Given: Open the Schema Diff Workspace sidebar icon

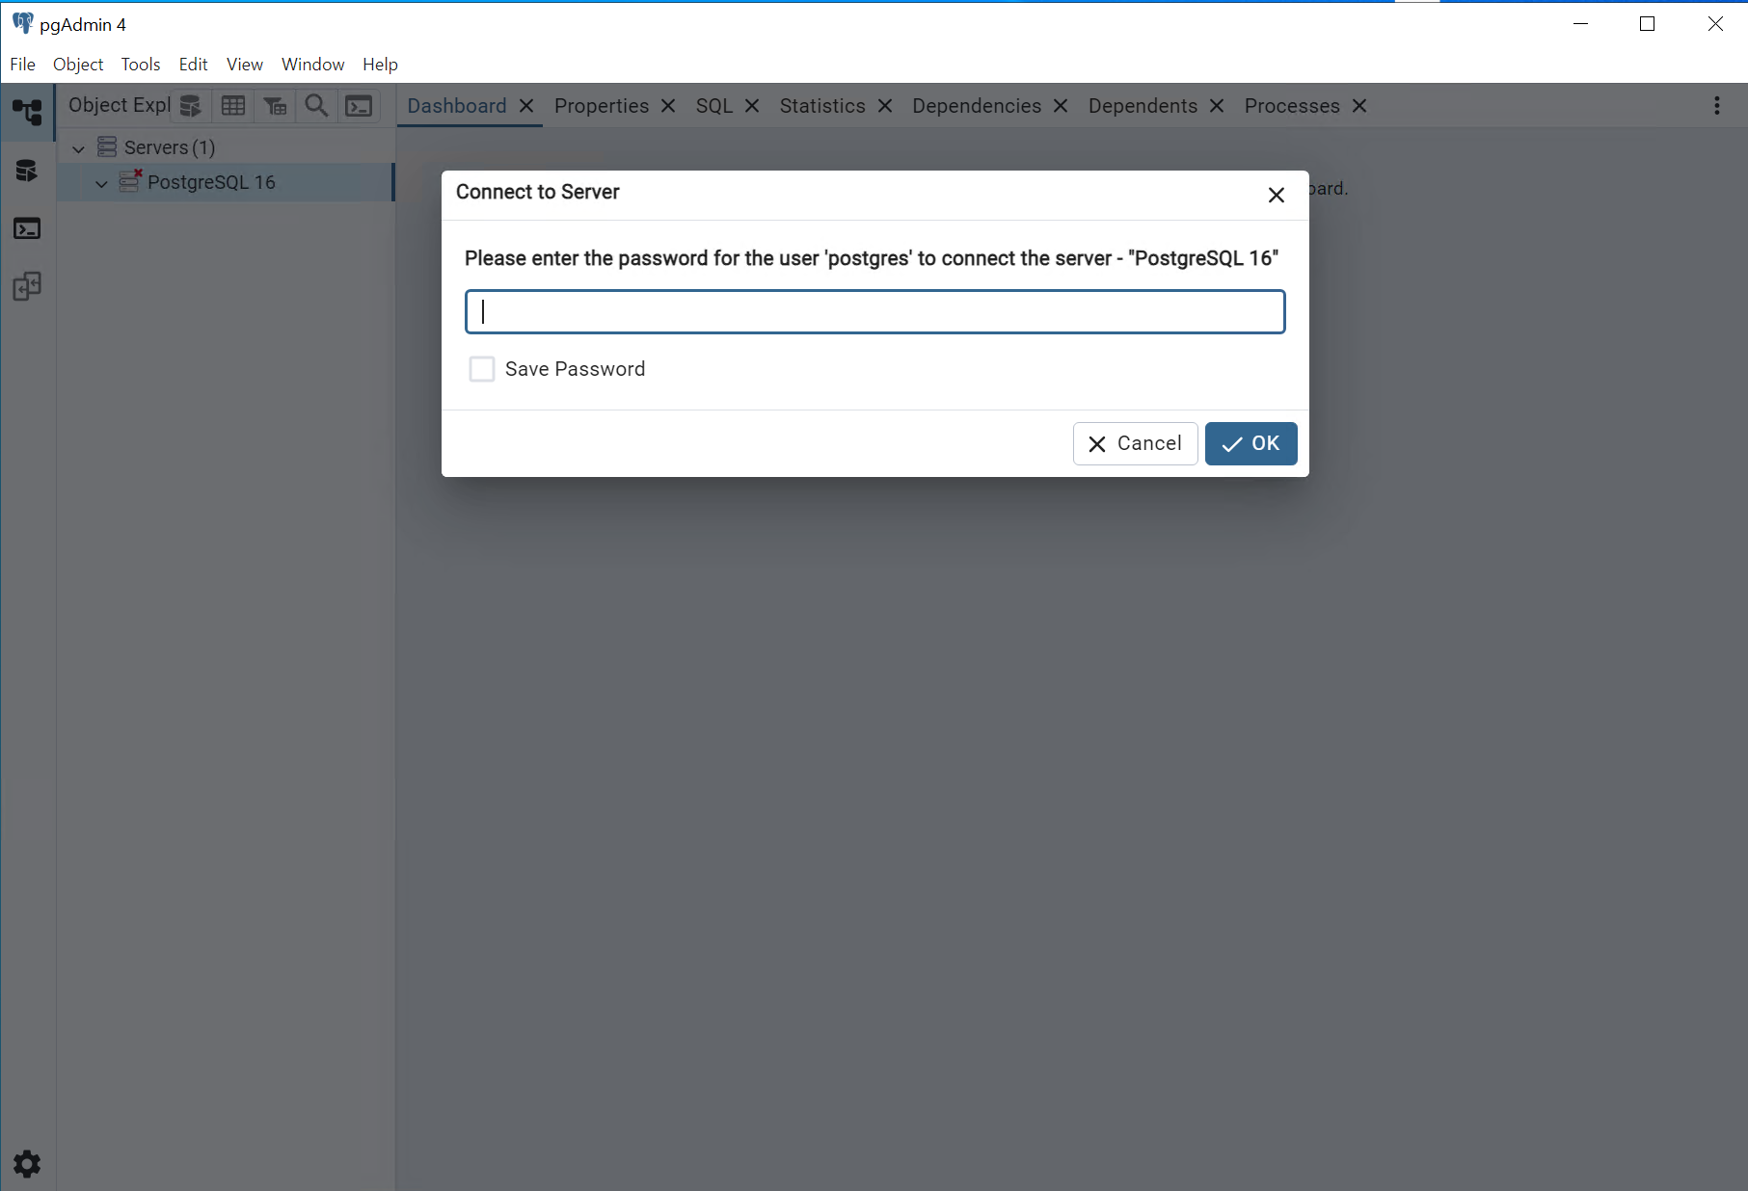Looking at the screenshot, I should (x=27, y=286).
